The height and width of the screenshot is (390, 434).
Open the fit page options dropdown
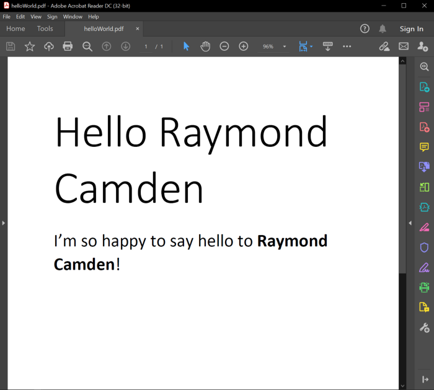pos(311,47)
